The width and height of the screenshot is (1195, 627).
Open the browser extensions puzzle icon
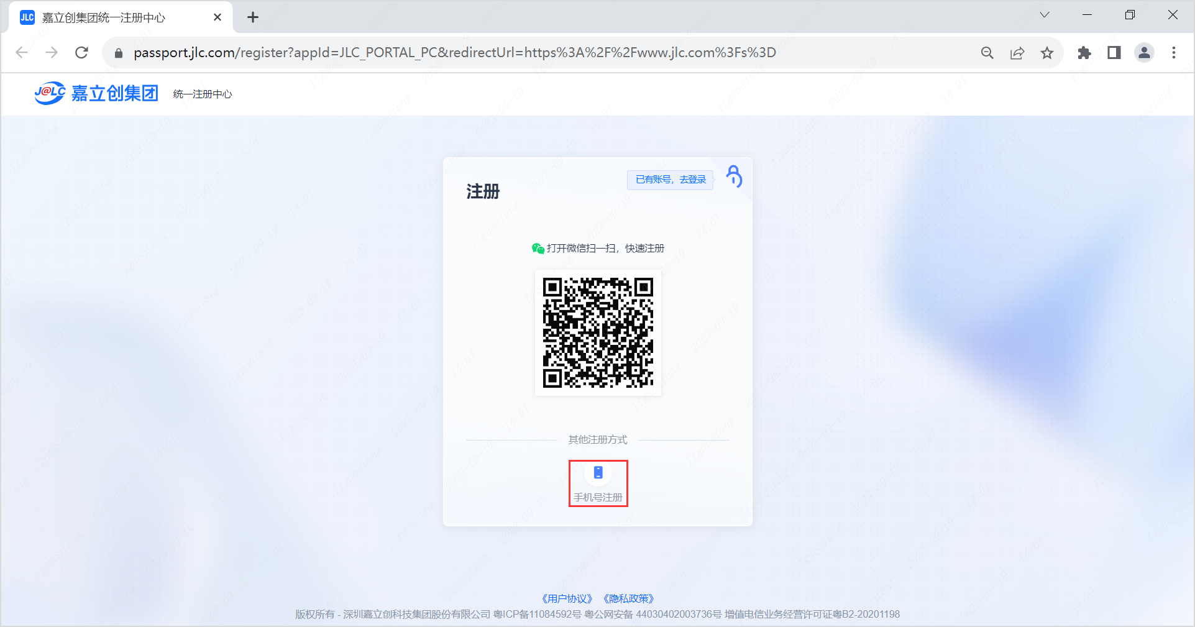point(1084,53)
